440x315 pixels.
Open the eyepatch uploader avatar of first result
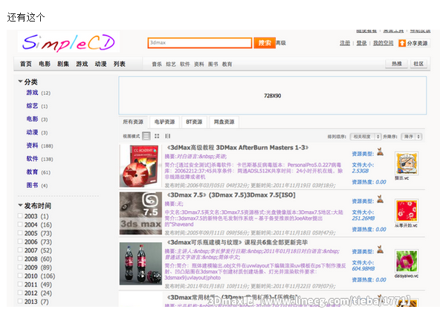(407, 163)
